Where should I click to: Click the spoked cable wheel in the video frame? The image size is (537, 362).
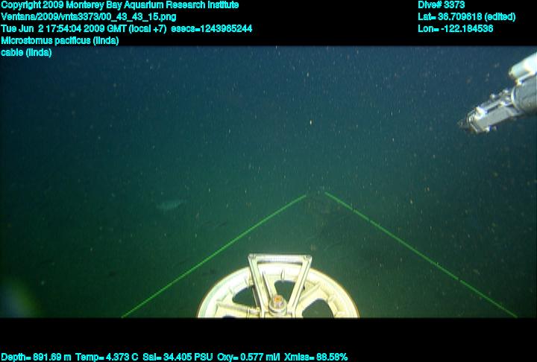278,288
